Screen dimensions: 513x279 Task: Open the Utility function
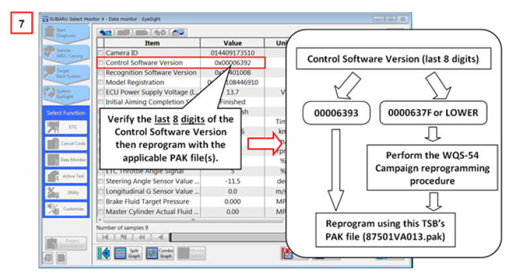68,192
